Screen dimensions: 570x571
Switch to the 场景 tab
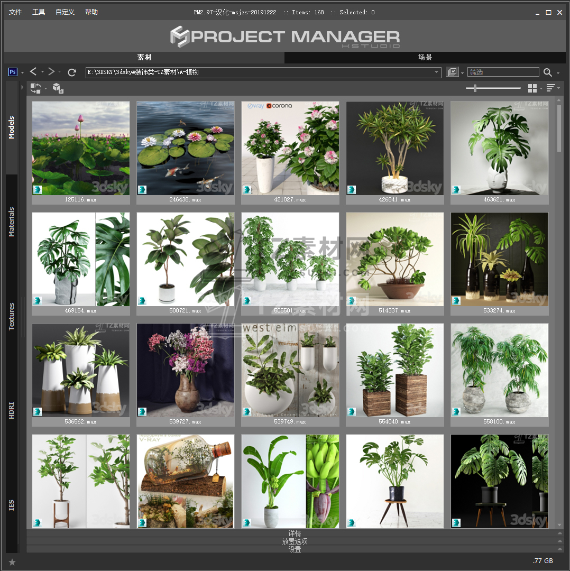pyautogui.click(x=425, y=57)
